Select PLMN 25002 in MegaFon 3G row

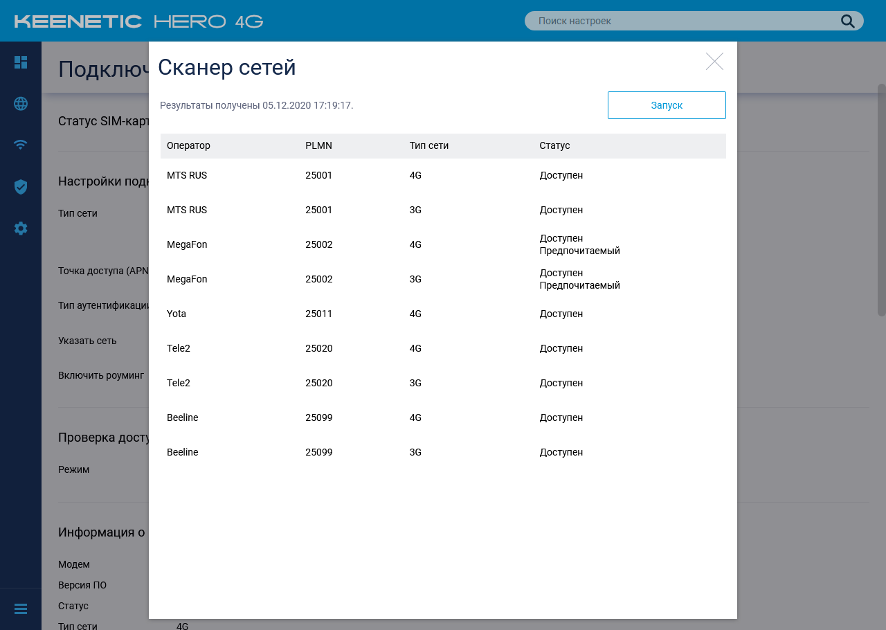319,280
